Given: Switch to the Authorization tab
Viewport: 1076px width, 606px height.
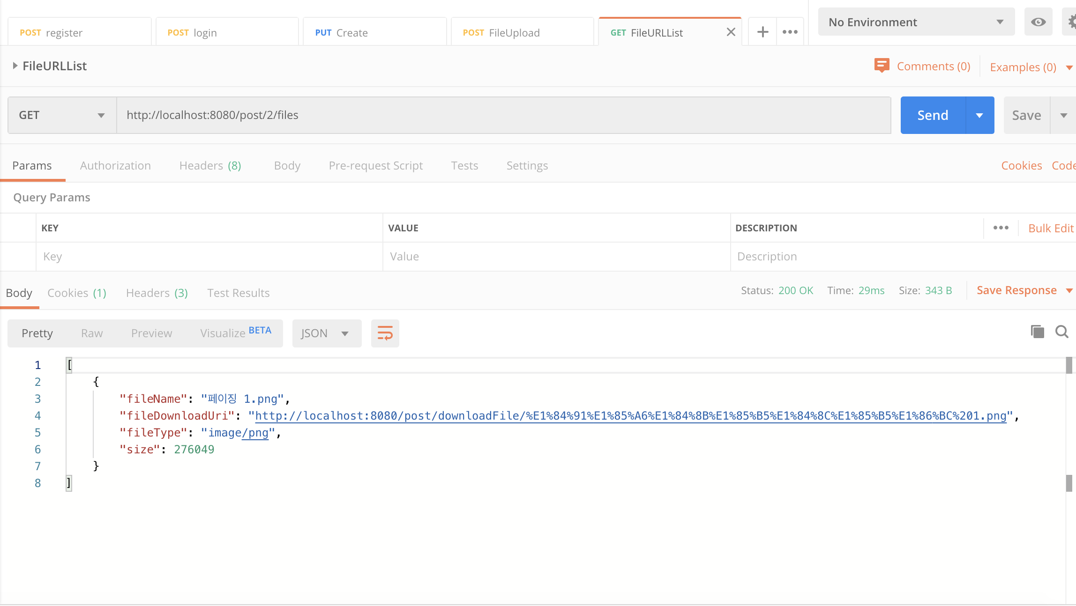Looking at the screenshot, I should pyautogui.click(x=115, y=166).
